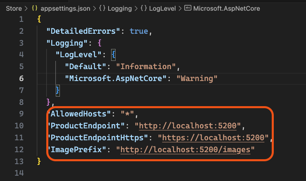Screen dimensions: 306x181
Task: Click the abc string icon in breadcrumb
Action: (188, 8)
